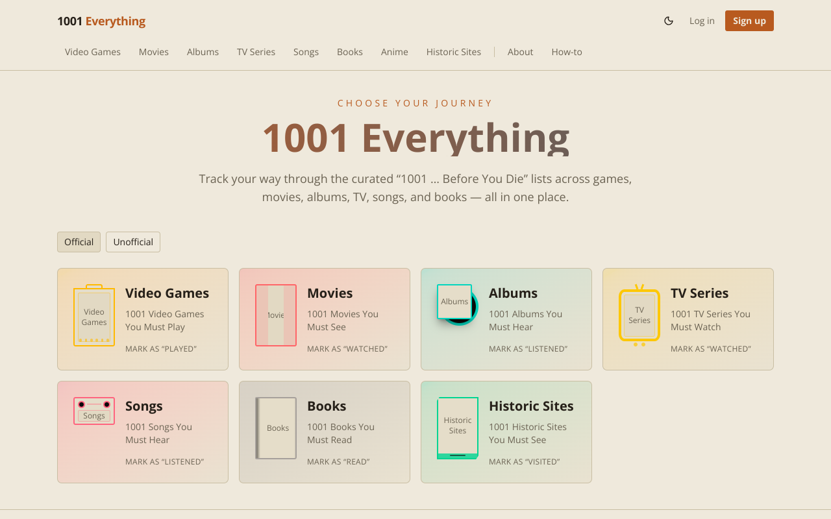
Task: Open the Songs card title
Action: pos(143,406)
